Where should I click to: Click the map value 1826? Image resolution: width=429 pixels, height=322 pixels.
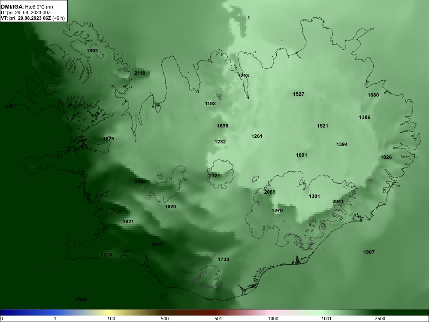pos(386,157)
